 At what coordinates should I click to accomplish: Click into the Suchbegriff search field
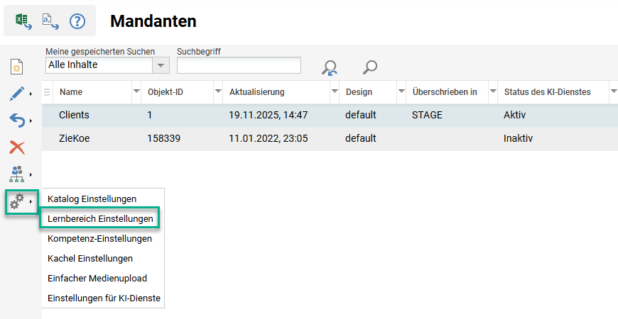[239, 65]
